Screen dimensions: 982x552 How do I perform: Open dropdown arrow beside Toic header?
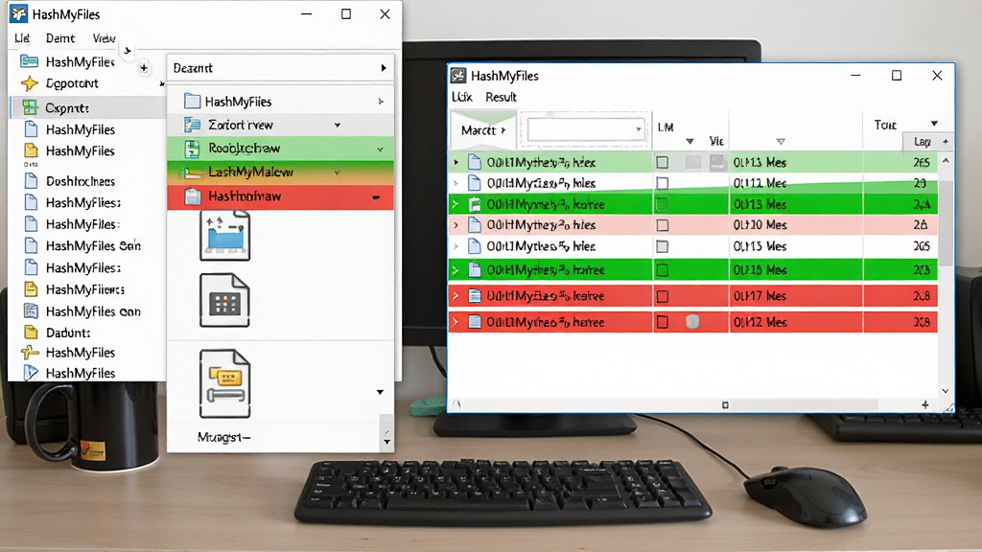click(x=934, y=124)
